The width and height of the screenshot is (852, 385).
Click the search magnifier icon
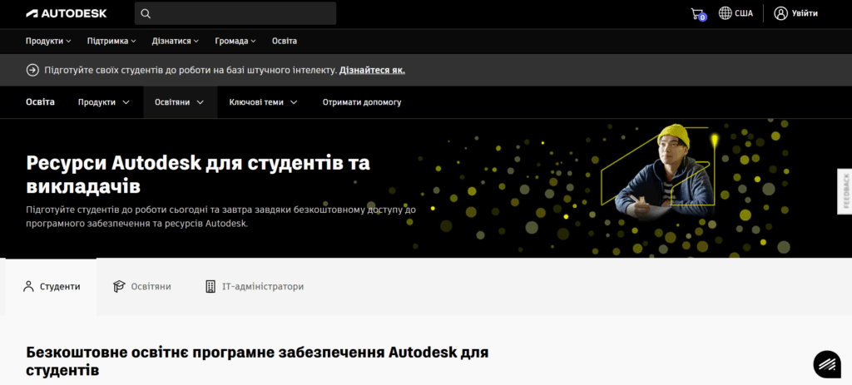(x=146, y=13)
